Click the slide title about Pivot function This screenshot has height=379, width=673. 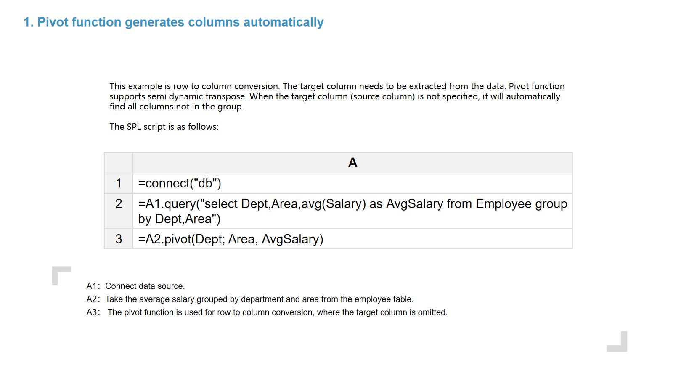click(x=173, y=22)
